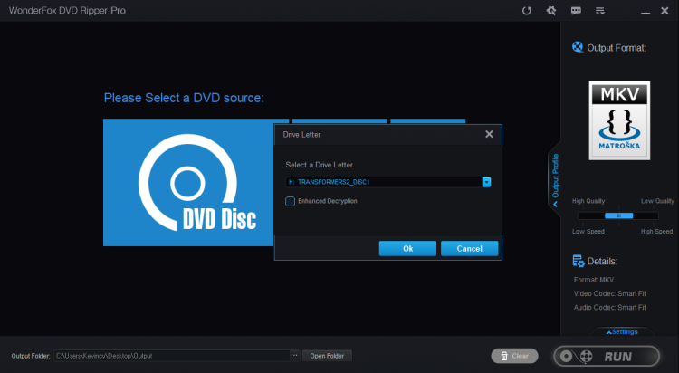Open the drive letter dropdown arrow
679x373 pixels.
[486, 182]
